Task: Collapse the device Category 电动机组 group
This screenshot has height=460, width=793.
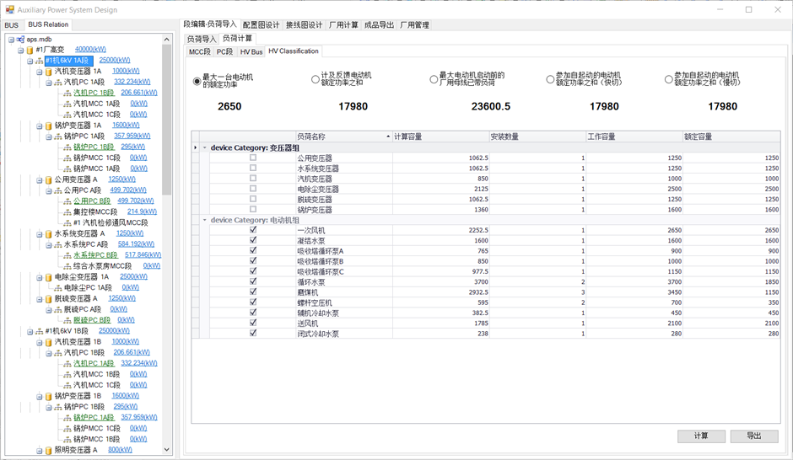Action: point(205,220)
